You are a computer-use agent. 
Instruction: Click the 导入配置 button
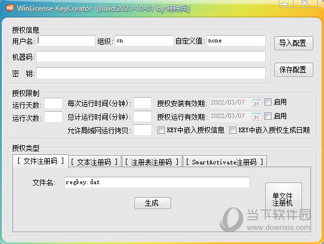point(294,43)
